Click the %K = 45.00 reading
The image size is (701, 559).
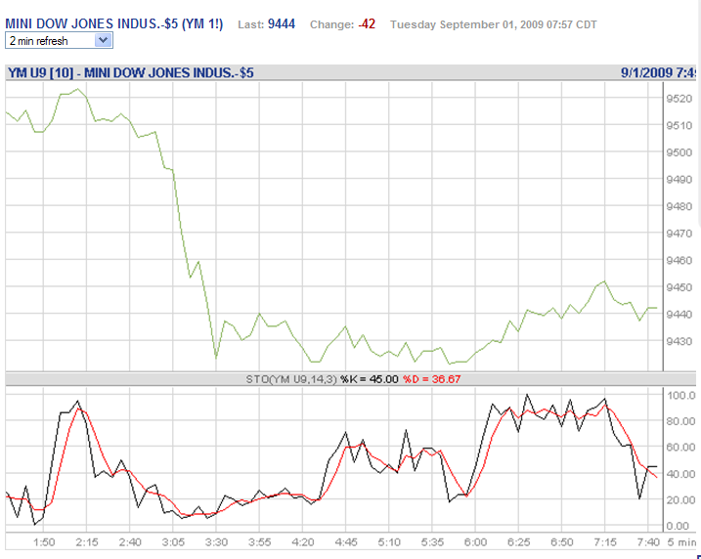pos(369,380)
